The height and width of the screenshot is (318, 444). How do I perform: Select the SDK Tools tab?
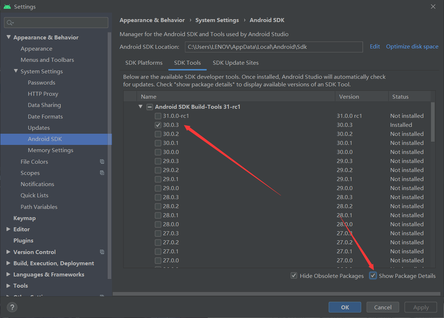(187, 63)
